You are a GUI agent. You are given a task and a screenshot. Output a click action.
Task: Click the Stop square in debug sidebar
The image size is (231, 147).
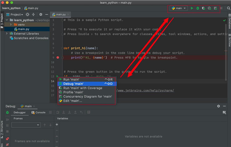7,131
